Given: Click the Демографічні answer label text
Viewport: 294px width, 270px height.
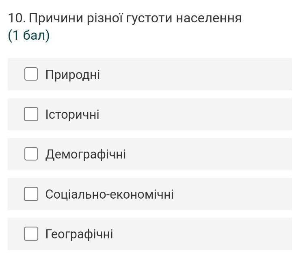Looking at the screenshot, I should point(86,154).
